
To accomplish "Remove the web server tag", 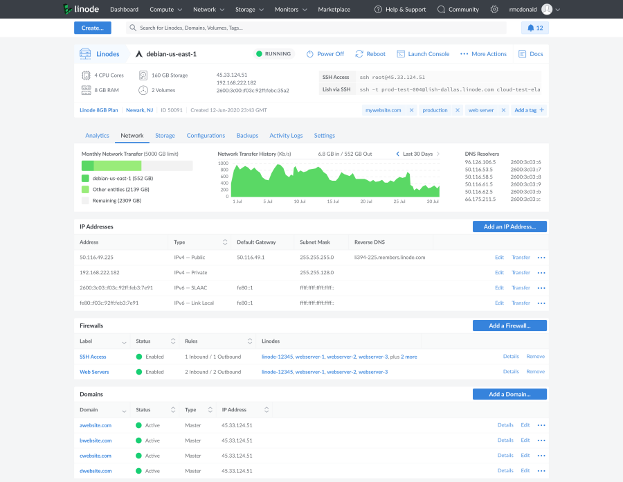I will pyautogui.click(x=503, y=110).
